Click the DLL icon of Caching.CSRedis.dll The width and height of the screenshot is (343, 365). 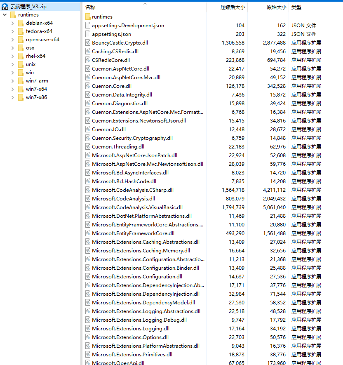[88, 51]
